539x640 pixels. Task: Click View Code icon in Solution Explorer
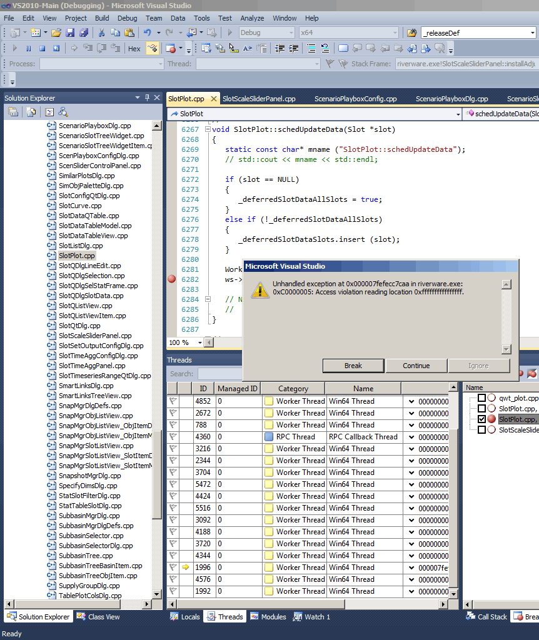[49, 112]
